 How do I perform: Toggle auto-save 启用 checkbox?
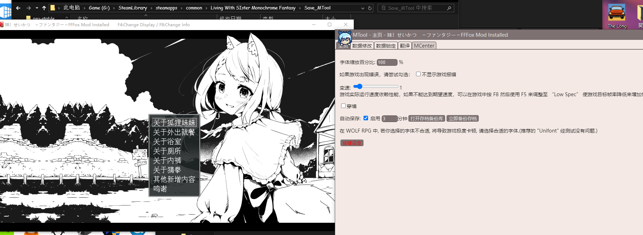coord(366,118)
